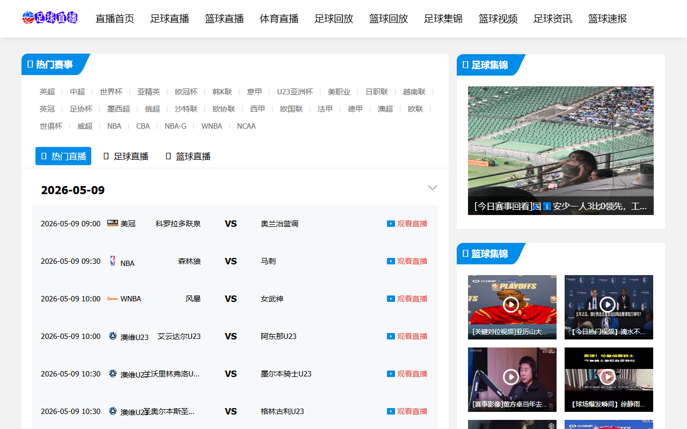687x429 pixels.
Task: Open 足球资讯 in top navigation
Action: point(553,19)
